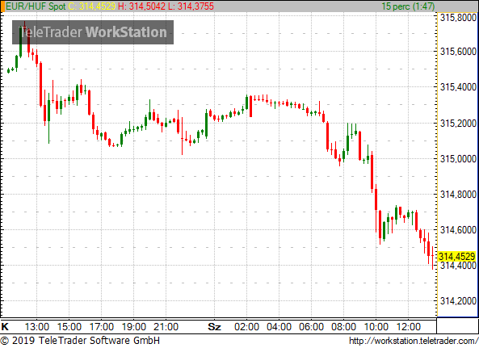Select the yellow 314,4529 current price tag
This screenshot has width=479, height=348.
(x=457, y=257)
